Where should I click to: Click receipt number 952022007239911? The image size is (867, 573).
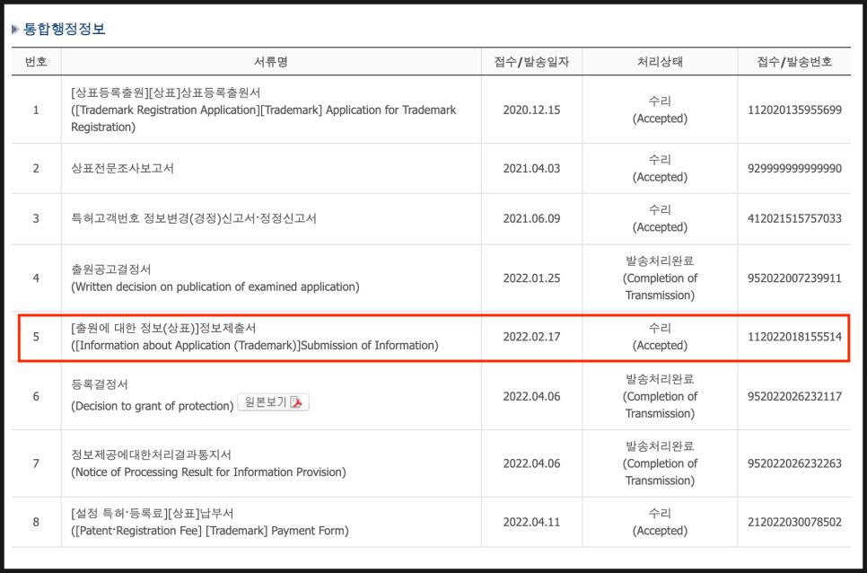click(x=794, y=278)
